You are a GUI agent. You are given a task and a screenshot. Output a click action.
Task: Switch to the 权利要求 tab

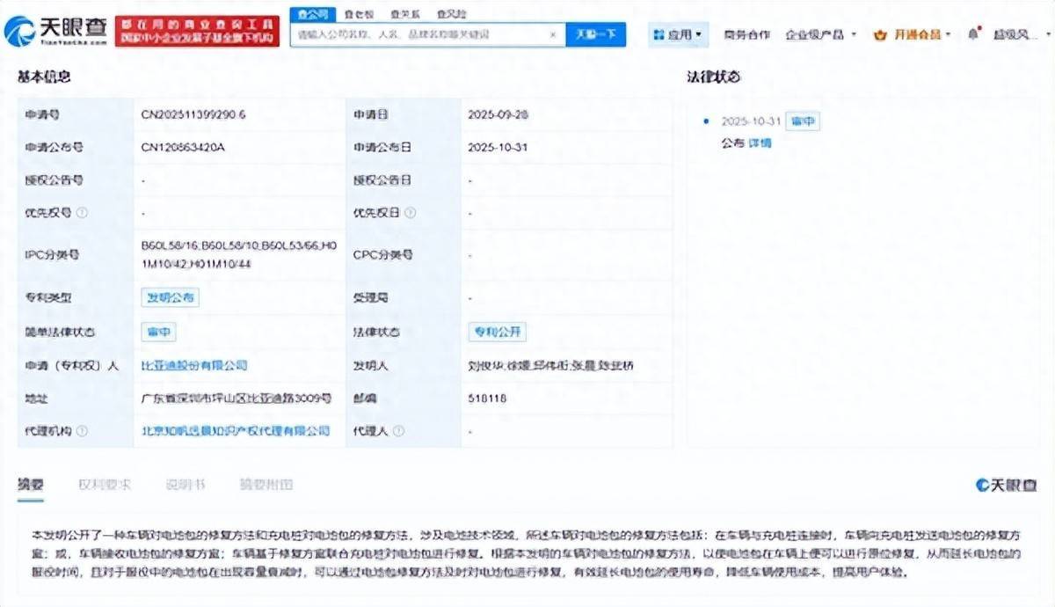(x=105, y=485)
